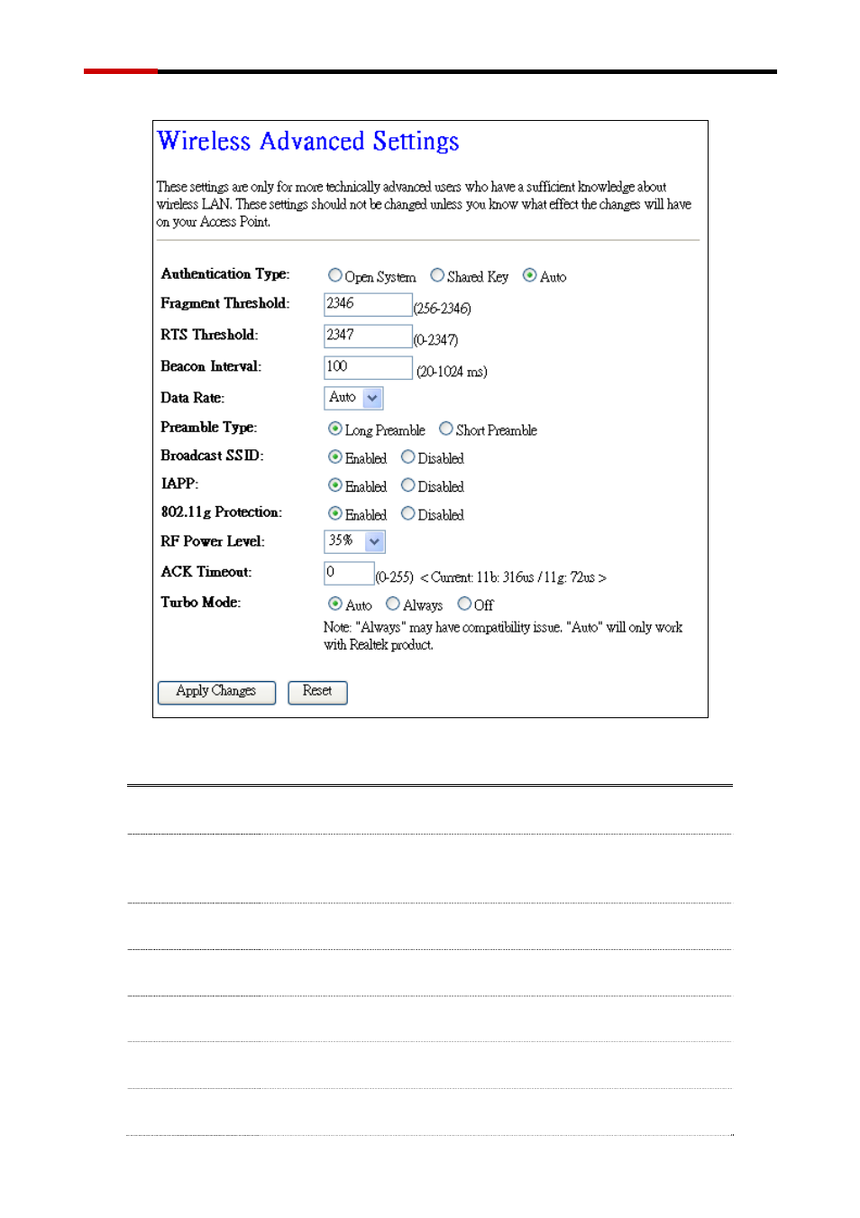This screenshot has width=860, height=1218.
Task: Click the Authentication Type label
Action: click(225, 274)
